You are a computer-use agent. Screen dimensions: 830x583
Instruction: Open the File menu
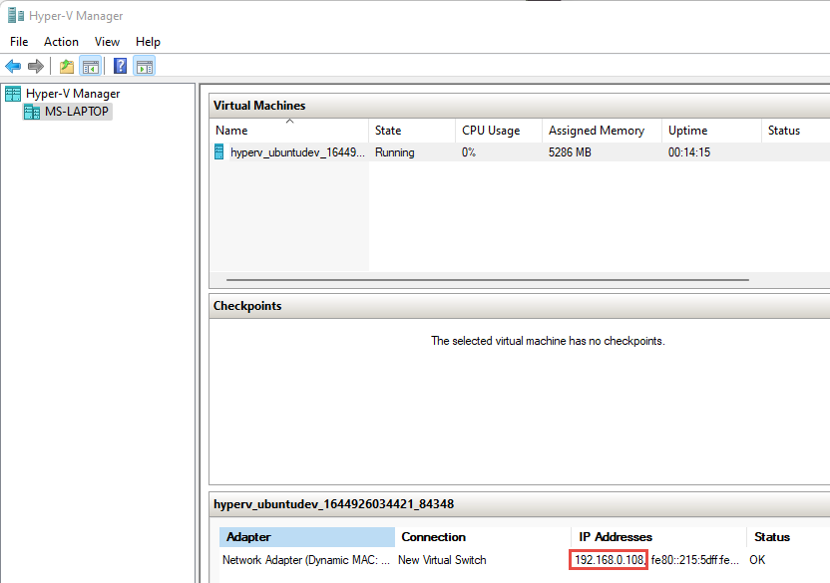point(19,42)
